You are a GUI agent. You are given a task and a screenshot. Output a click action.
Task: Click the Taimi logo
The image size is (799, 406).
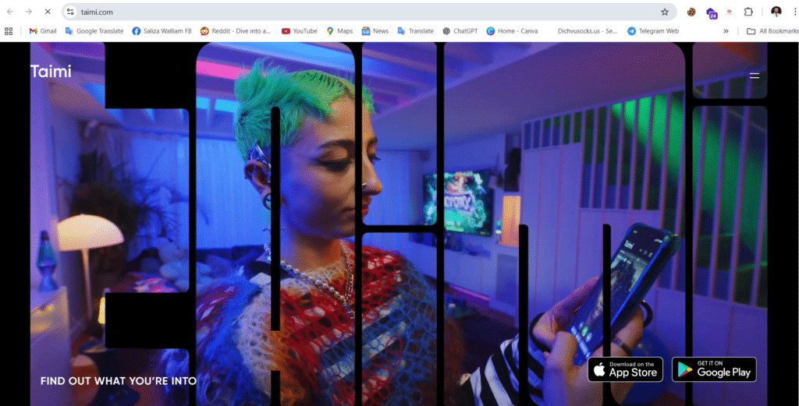[51, 72]
